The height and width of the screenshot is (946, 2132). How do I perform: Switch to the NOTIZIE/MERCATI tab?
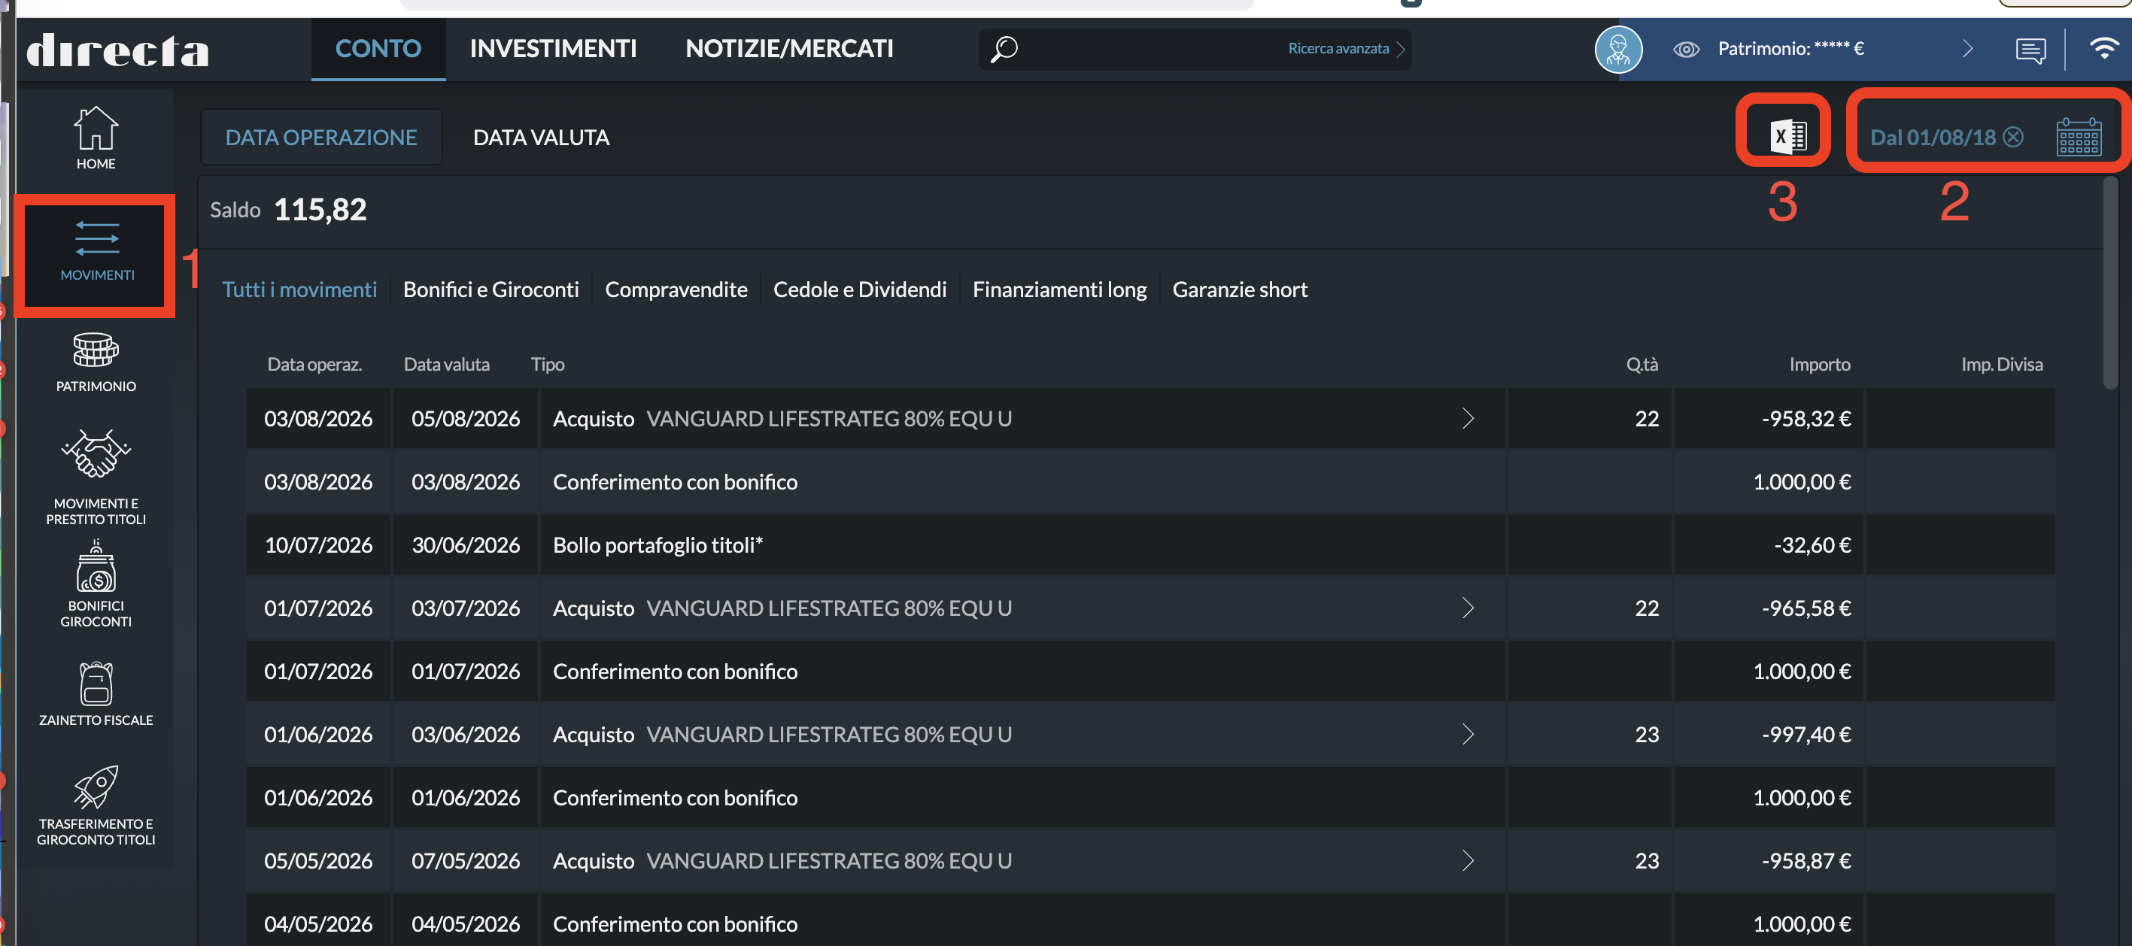click(788, 49)
